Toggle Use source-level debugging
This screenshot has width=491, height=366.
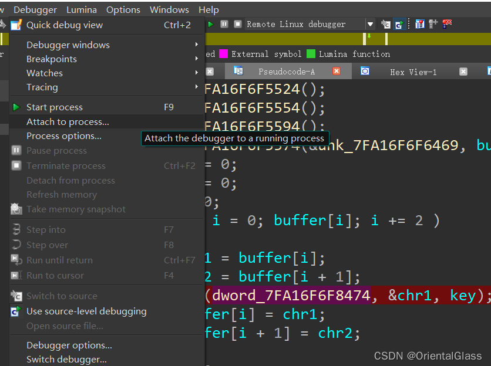(x=107, y=311)
